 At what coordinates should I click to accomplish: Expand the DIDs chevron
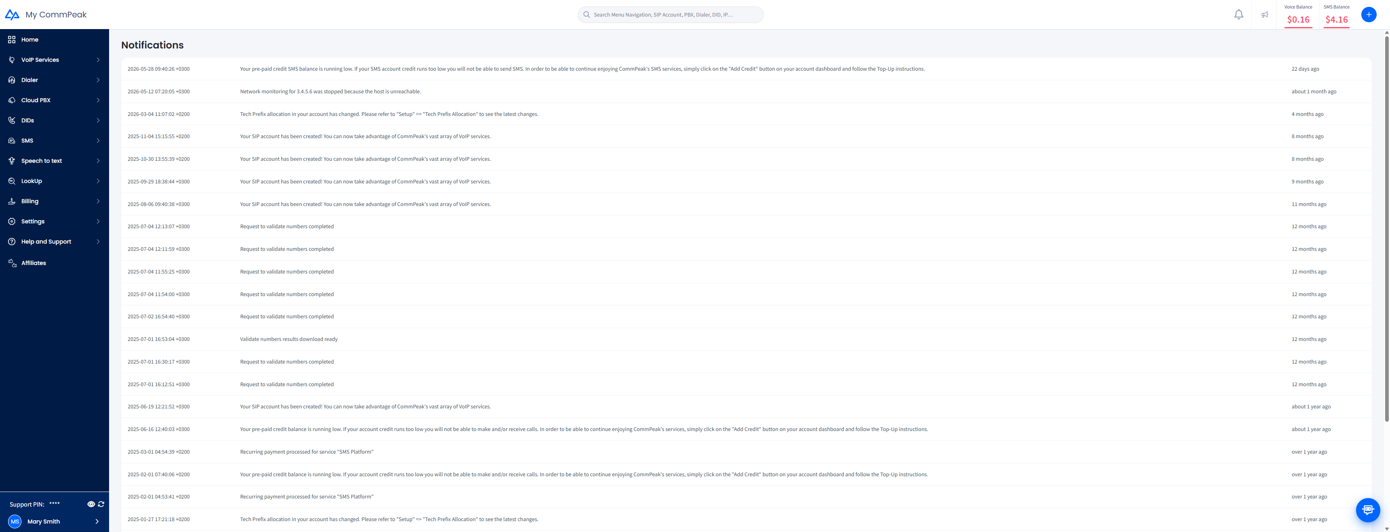pyautogui.click(x=98, y=120)
